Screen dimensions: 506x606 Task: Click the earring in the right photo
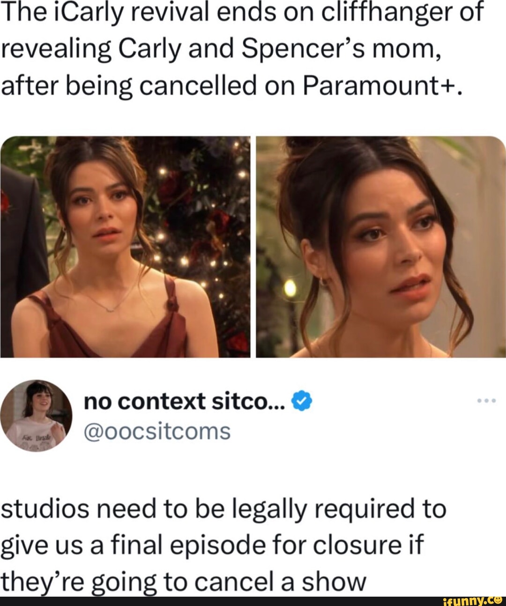click(x=323, y=280)
